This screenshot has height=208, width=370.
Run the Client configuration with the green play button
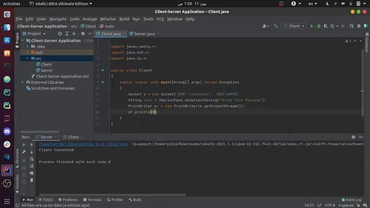[312, 26]
